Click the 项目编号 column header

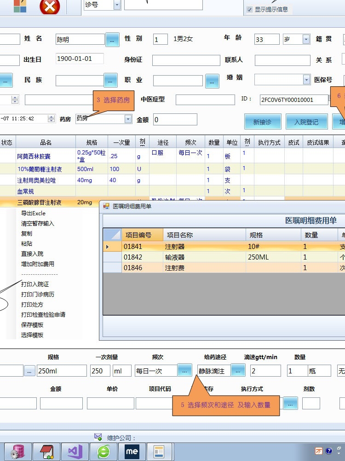click(142, 235)
